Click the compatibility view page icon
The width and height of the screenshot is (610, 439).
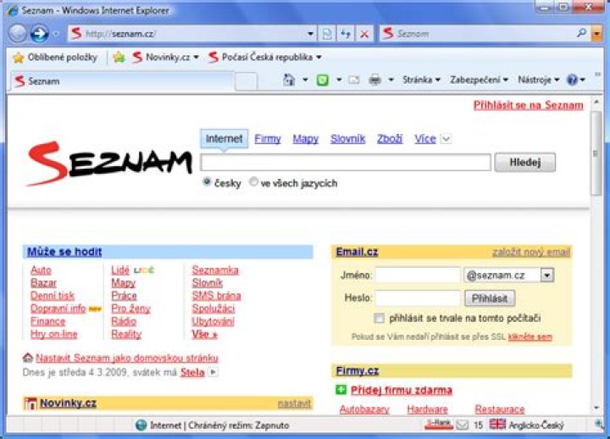(x=327, y=34)
